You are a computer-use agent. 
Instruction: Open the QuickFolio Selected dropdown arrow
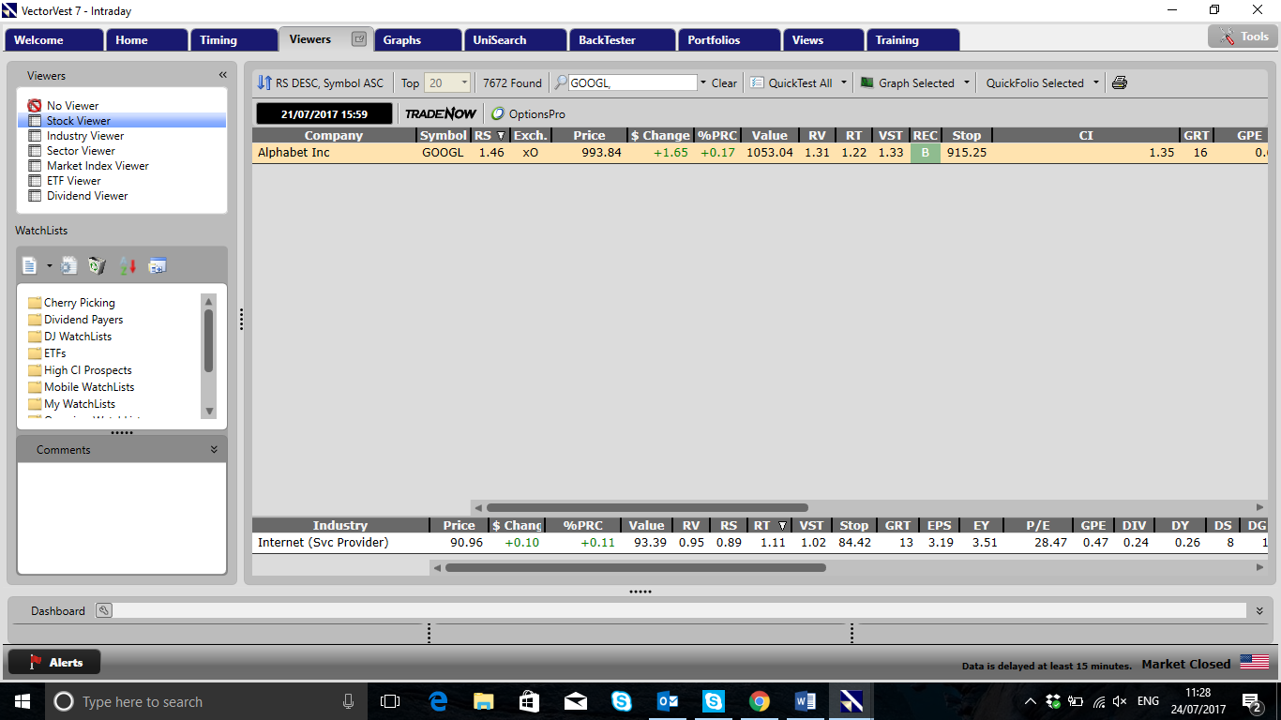point(1096,82)
